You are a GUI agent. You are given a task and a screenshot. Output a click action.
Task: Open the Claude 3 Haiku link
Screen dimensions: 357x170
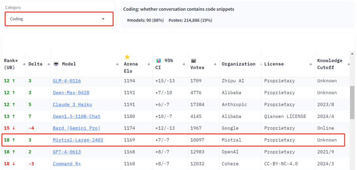72,105
